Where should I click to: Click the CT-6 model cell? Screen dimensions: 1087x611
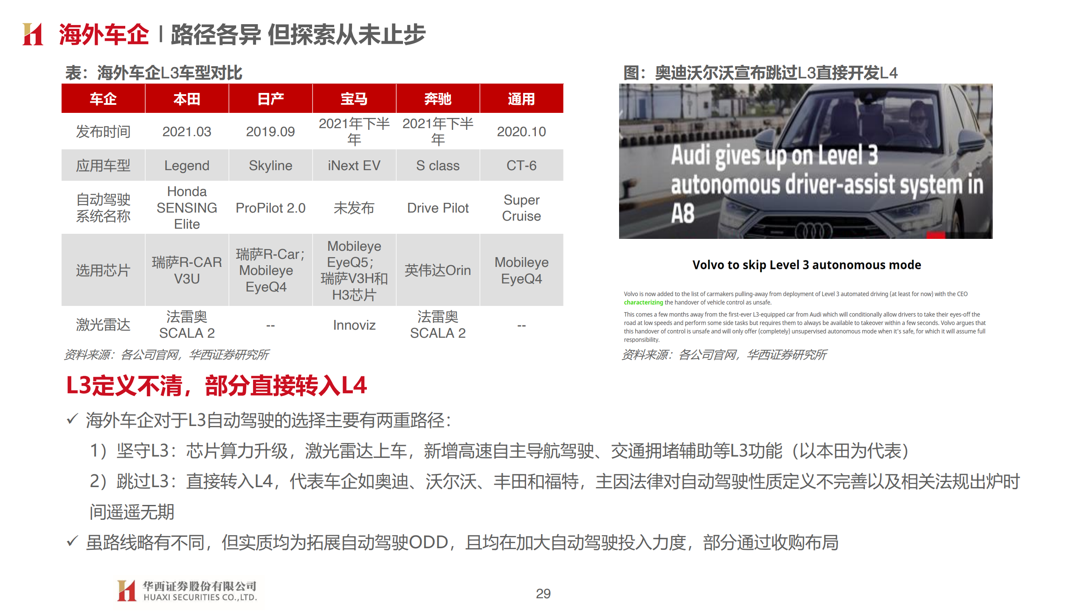pyautogui.click(x=521, y=165)
